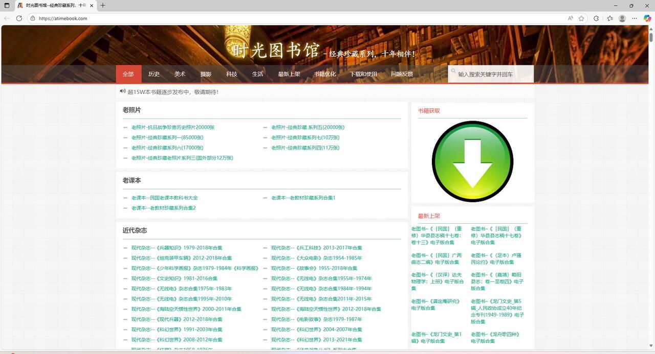
Task: Open a new tab with plus icon
Action: click(103, 6)
